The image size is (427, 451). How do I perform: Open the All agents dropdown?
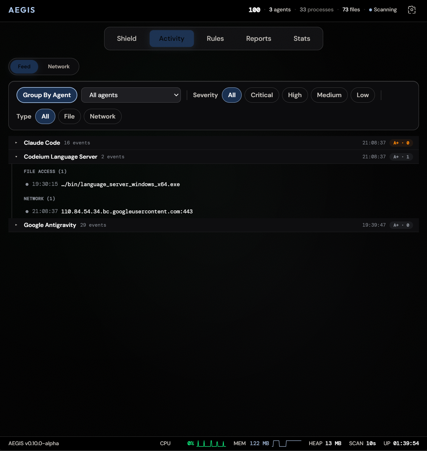tap(131, 95)
